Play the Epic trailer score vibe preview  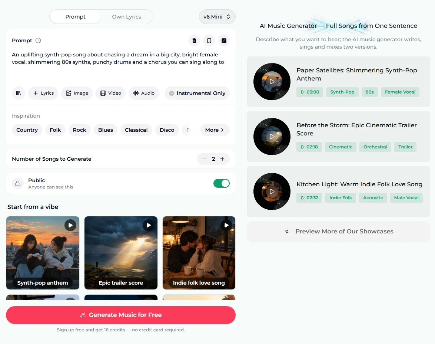pyautogui.click(x=149, y=225)
